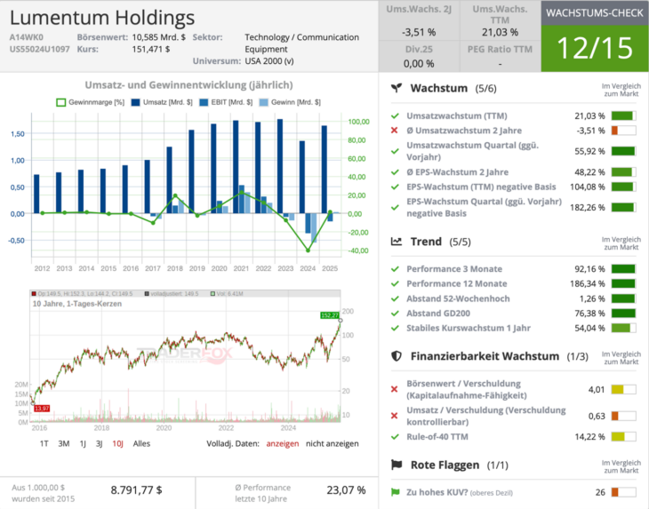The image size is (649, 509).
Task: Click the Zu hohes KUV? value 26
Action: click(x=600, y=492)
